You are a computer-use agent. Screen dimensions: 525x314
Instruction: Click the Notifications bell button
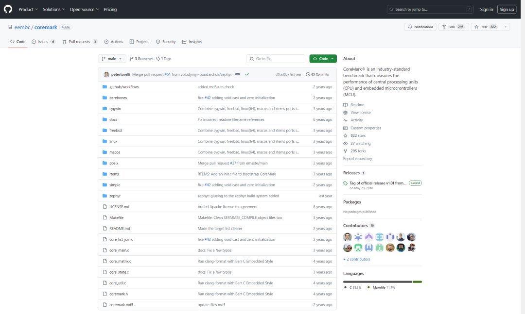point(420,27)
